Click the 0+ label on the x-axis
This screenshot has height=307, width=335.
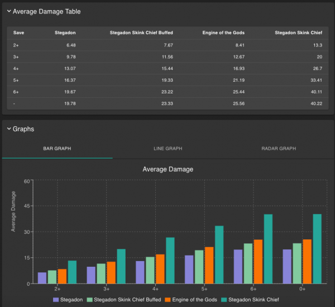[301, 289]
